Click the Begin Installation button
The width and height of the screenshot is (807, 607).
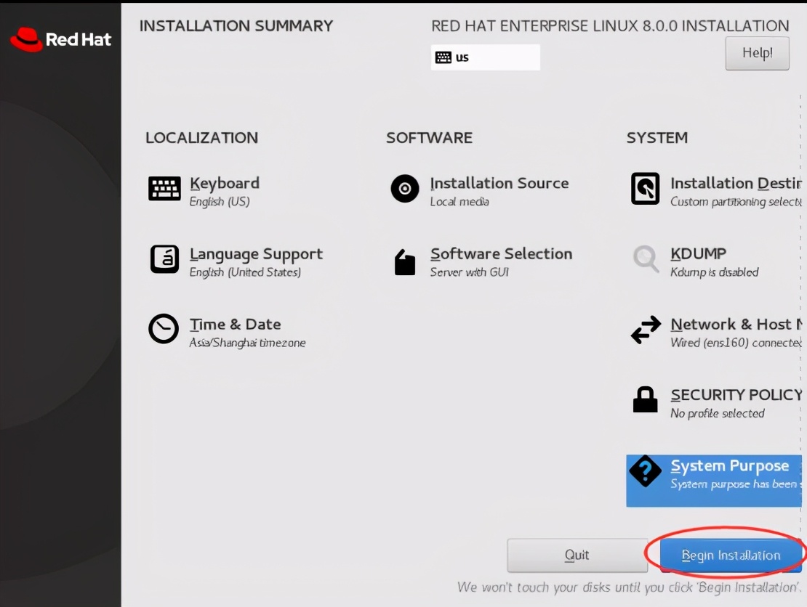coord(731,555)
